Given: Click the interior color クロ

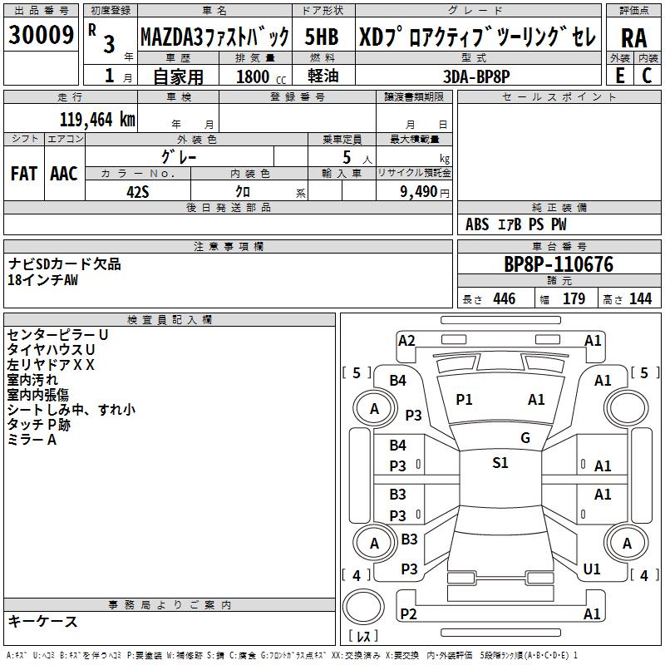Looking at the screenshot, I should point(243,192).
